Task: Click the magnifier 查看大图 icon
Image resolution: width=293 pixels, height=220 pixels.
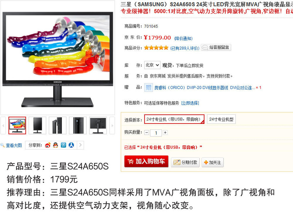Action: 2,145
